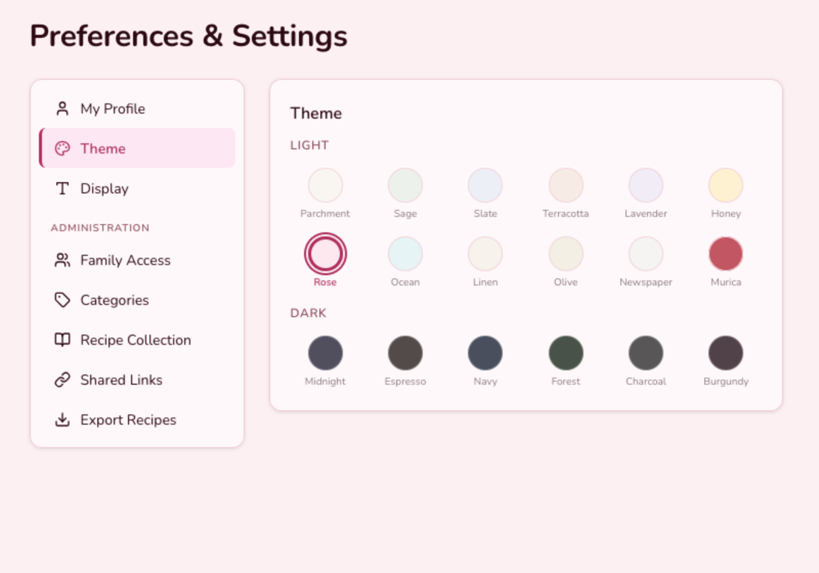This screenshot has width=819, height=573.
Task: Go to Display settings
Action: point(137,188)
